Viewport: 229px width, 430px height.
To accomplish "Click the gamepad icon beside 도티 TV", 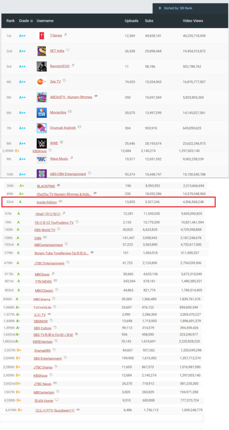I will click(x=49, y=314).
